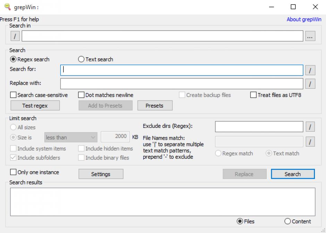Click the slash button beside Search for field
The height and width of the screenshot is (233, 326).
pos(310,70)
